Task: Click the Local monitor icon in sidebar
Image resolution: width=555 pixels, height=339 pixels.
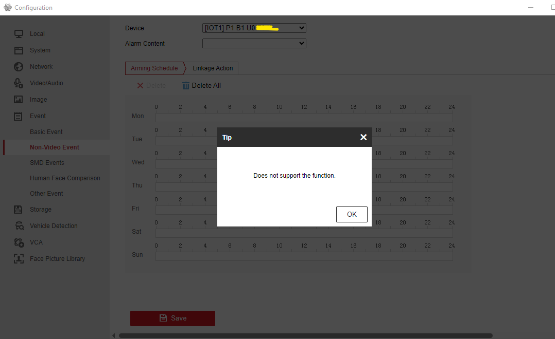Action: 19,34
